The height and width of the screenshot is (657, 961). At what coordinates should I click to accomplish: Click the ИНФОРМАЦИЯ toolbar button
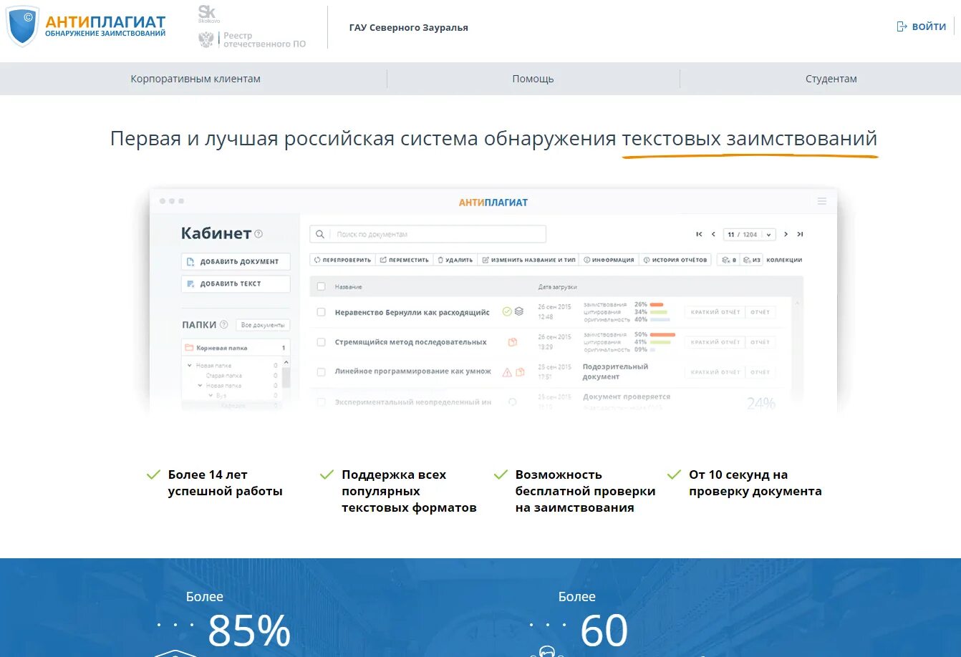tap(609, 260)
